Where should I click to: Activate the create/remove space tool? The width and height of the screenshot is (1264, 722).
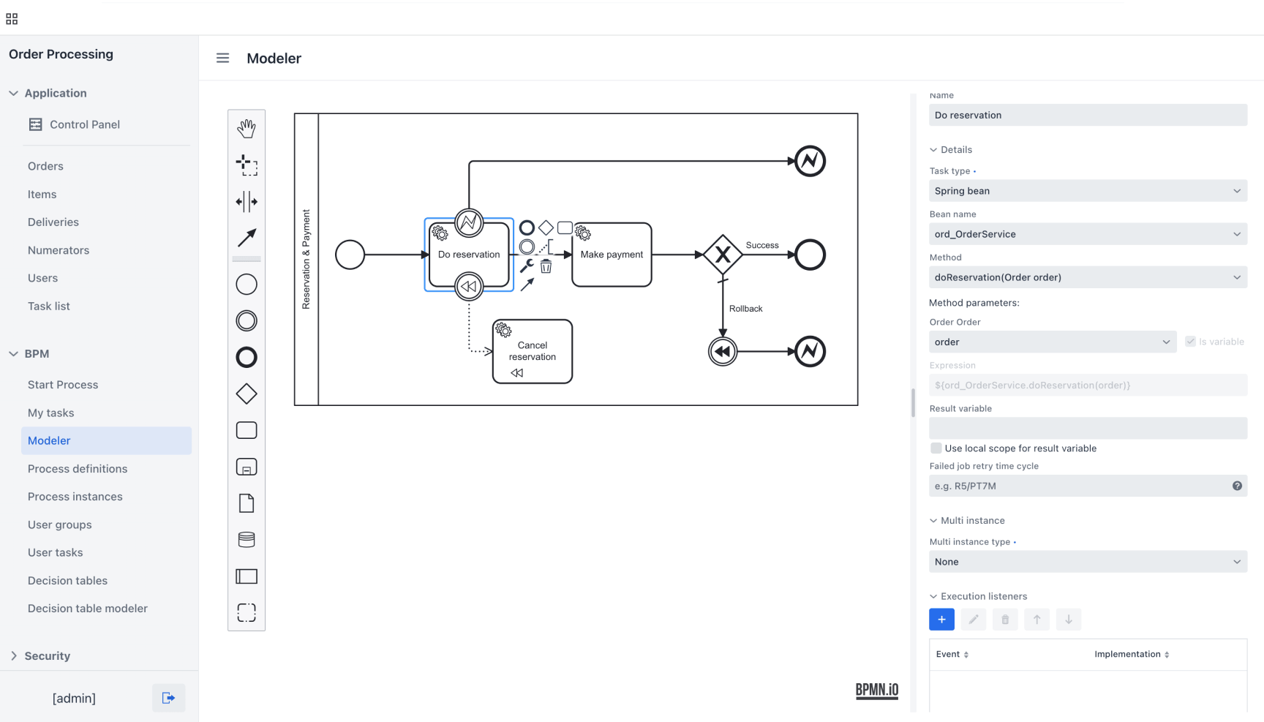coord(247,201)
